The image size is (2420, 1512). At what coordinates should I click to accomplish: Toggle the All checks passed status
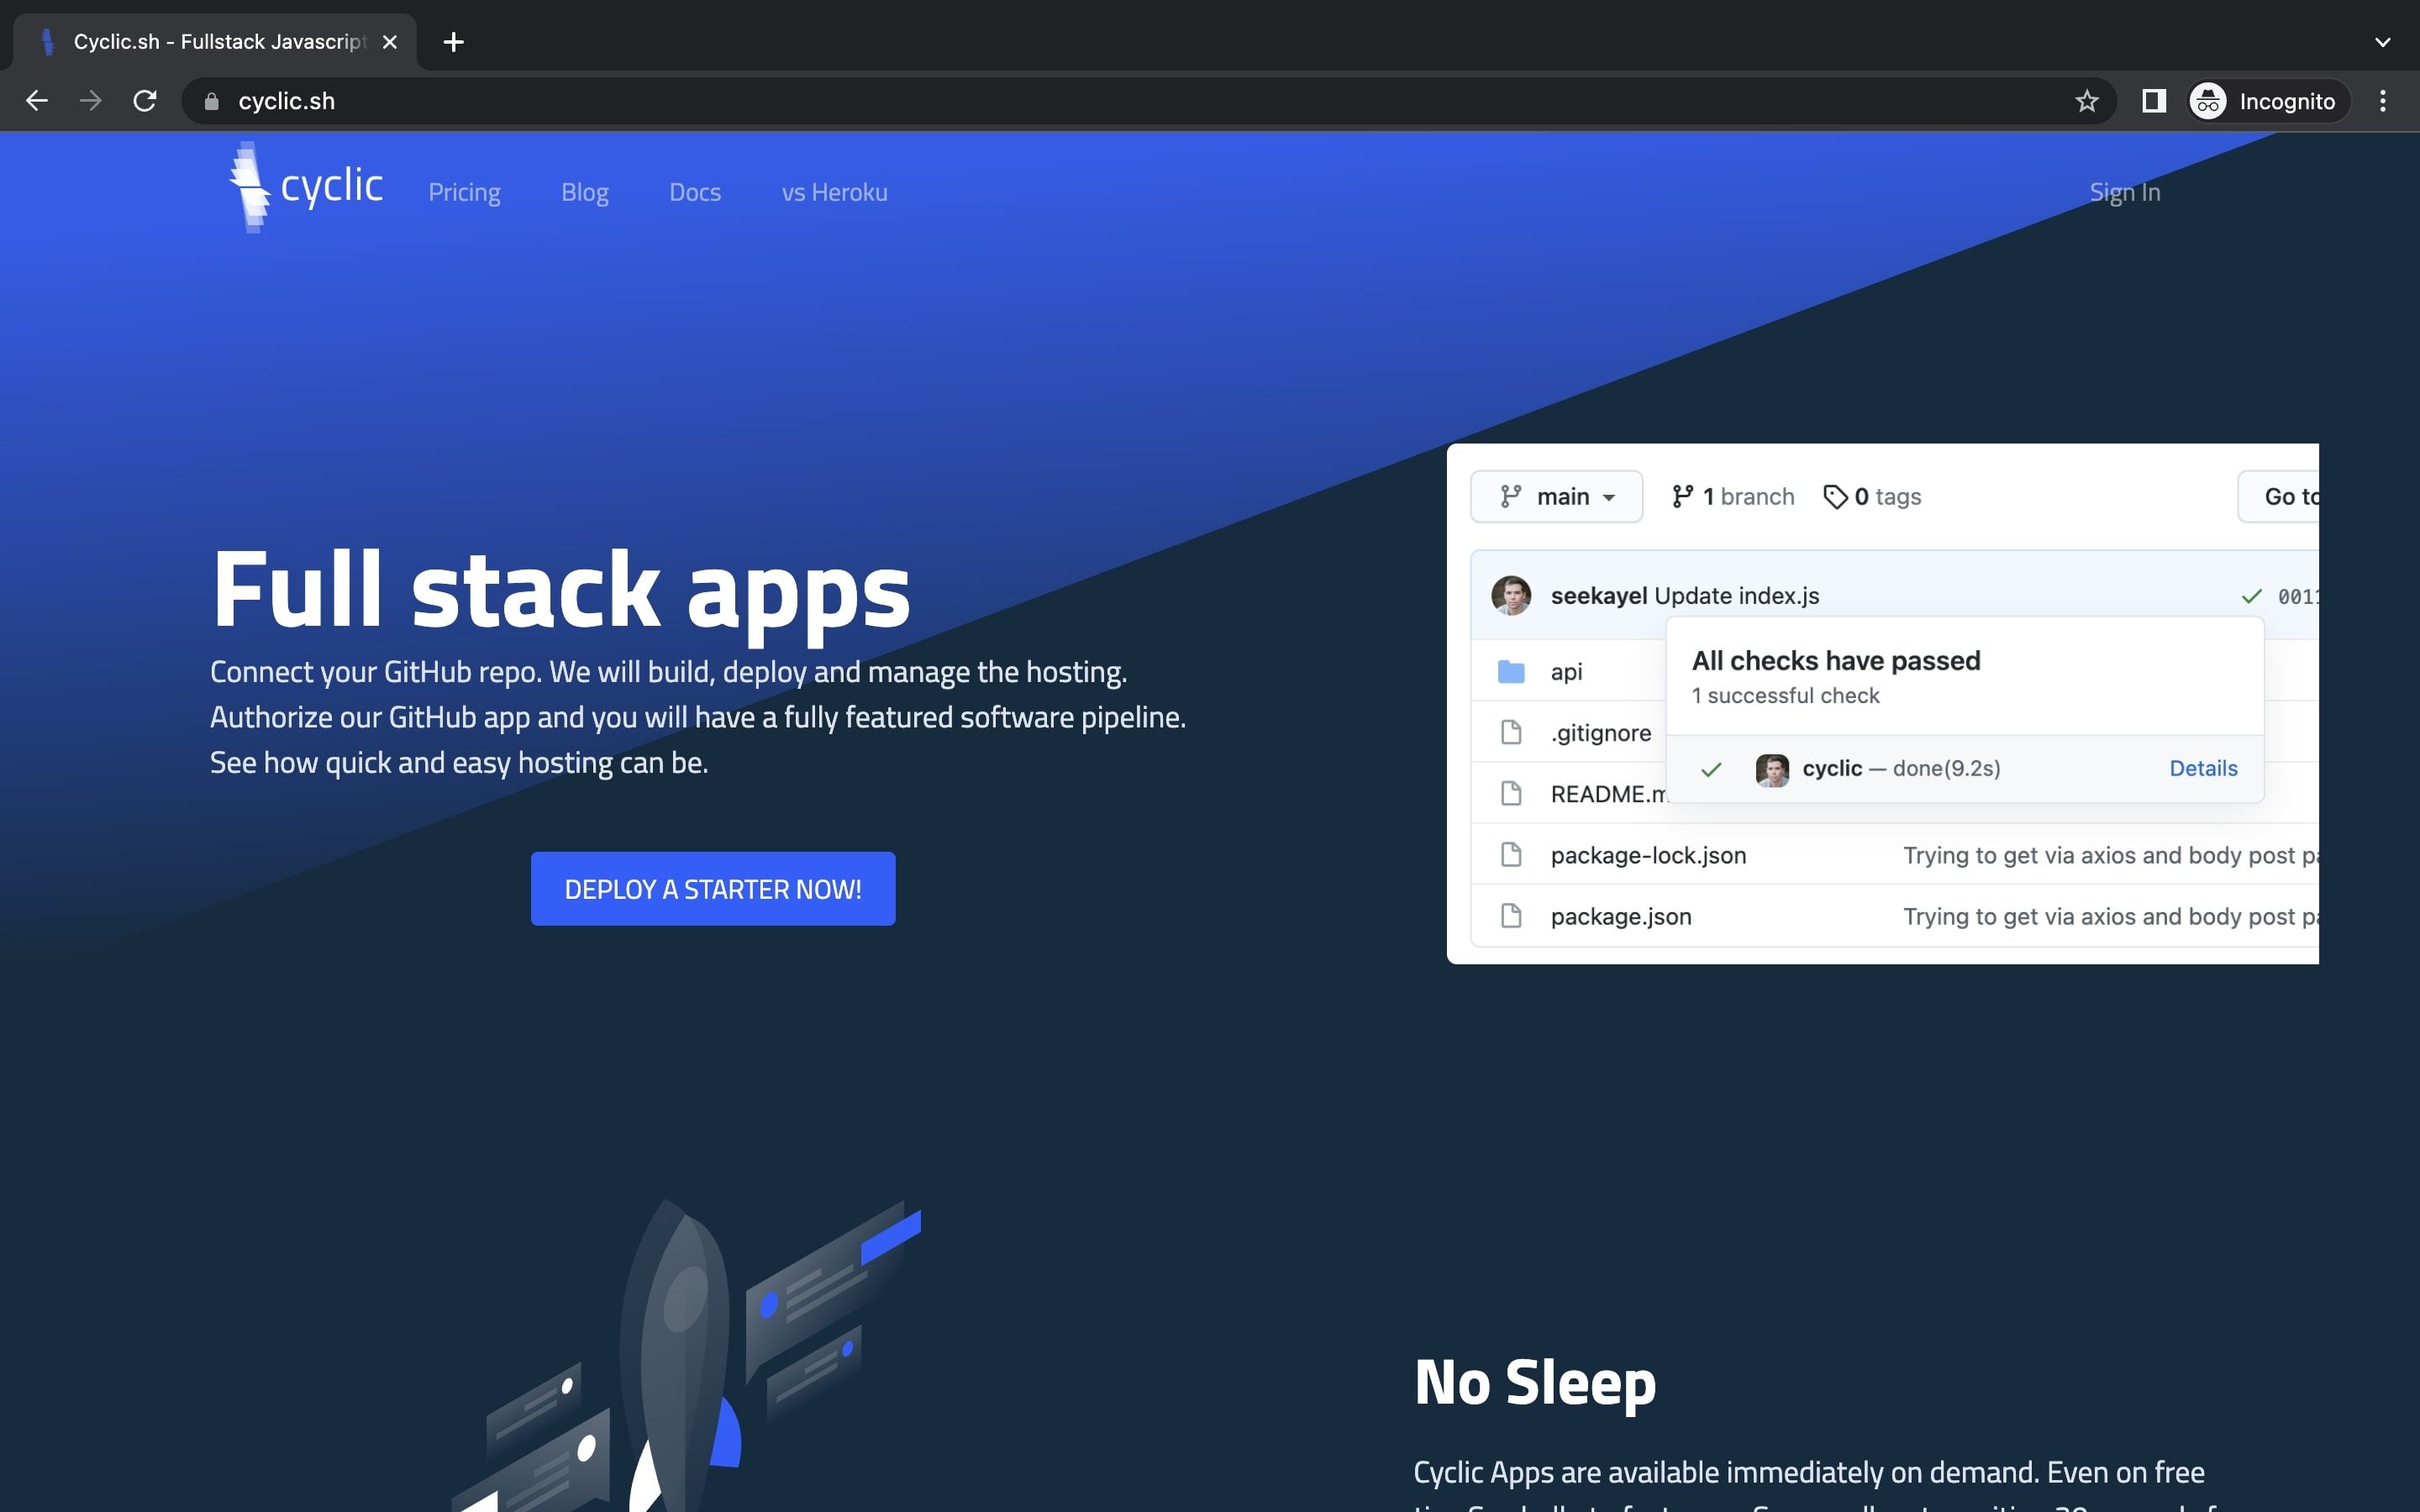point(2251,594)
